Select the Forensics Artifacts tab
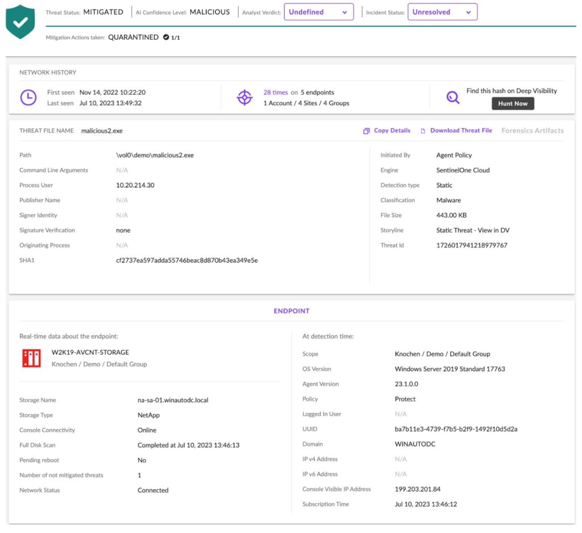This screenshot has height=533, width=582. [x=533, y=131]
